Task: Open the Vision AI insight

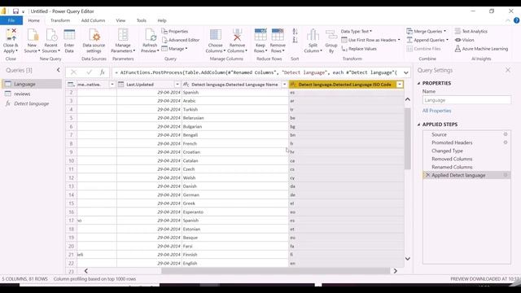Action: click(465, 40)
